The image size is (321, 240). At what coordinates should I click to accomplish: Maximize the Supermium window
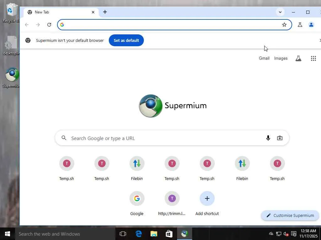[x=308, y=12]
